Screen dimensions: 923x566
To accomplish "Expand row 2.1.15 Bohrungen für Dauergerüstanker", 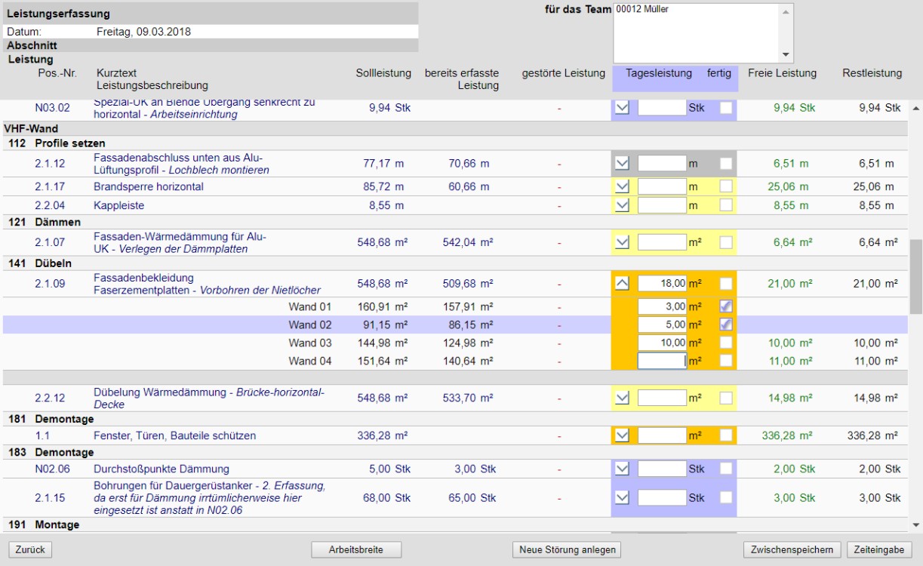I will click(x=622, y=498).
